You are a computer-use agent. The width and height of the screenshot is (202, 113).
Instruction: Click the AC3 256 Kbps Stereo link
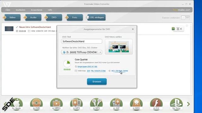point(120,71)
